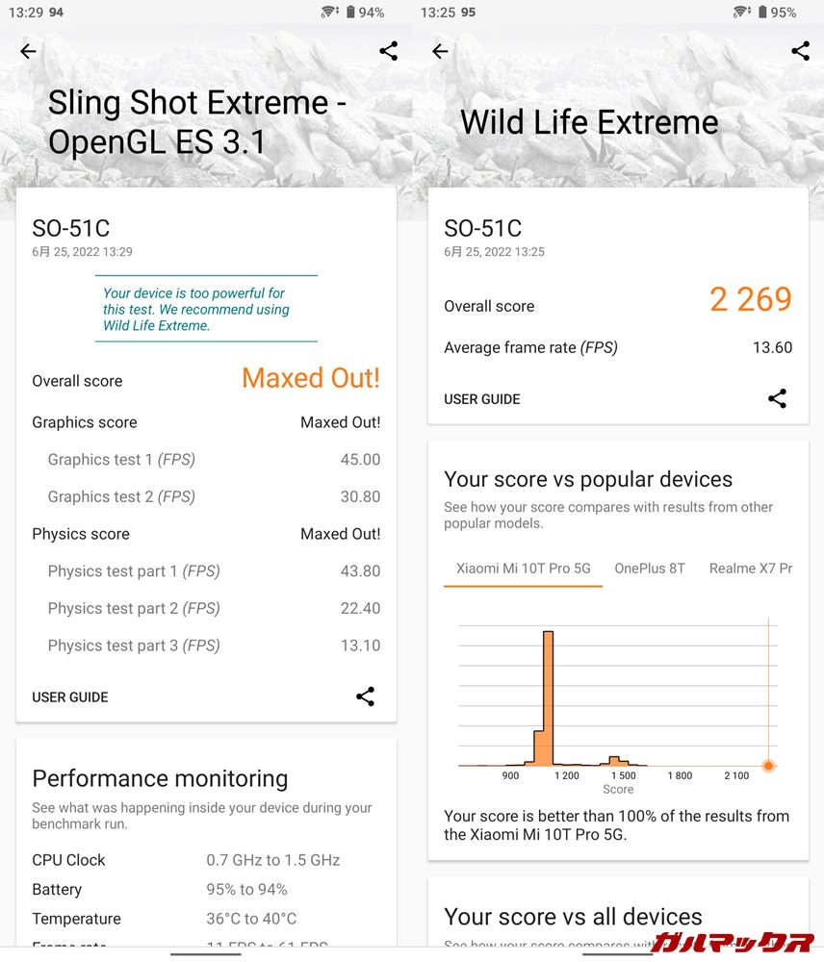Tap the orange score marker on chart
Screen dimensions: 824x962
tap(768, 766)
